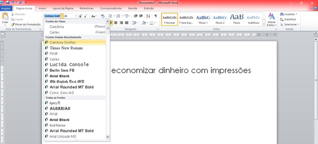Choose Cambria theme font for titles
318x144 pixels.
[75, 27]
